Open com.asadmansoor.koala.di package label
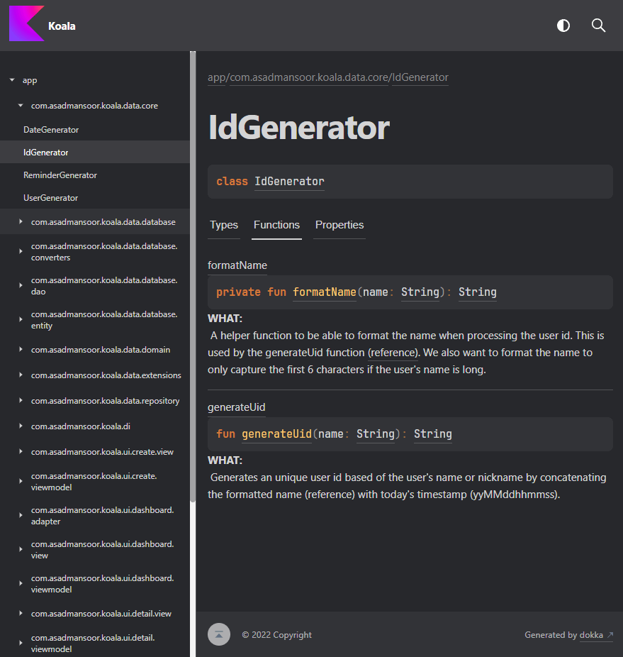Screen dimensions: 623x657 click(x=80, y=426)
